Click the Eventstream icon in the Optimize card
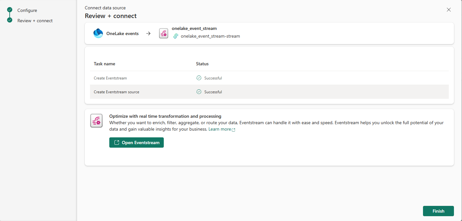 [96, 121]
